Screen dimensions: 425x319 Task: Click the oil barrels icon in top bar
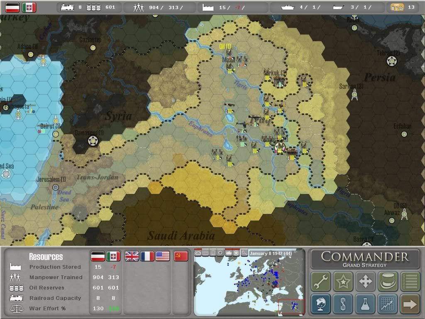point(93,7)
